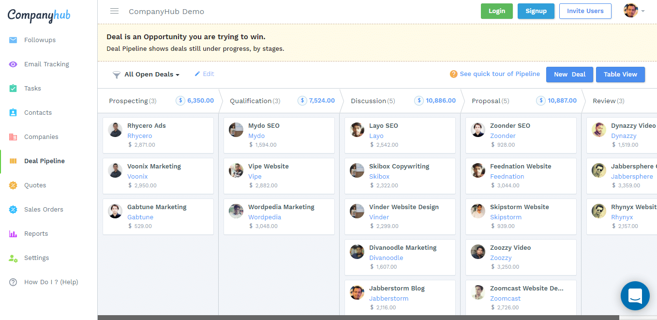Open the live chat bubble

click(x=635, y=295)
